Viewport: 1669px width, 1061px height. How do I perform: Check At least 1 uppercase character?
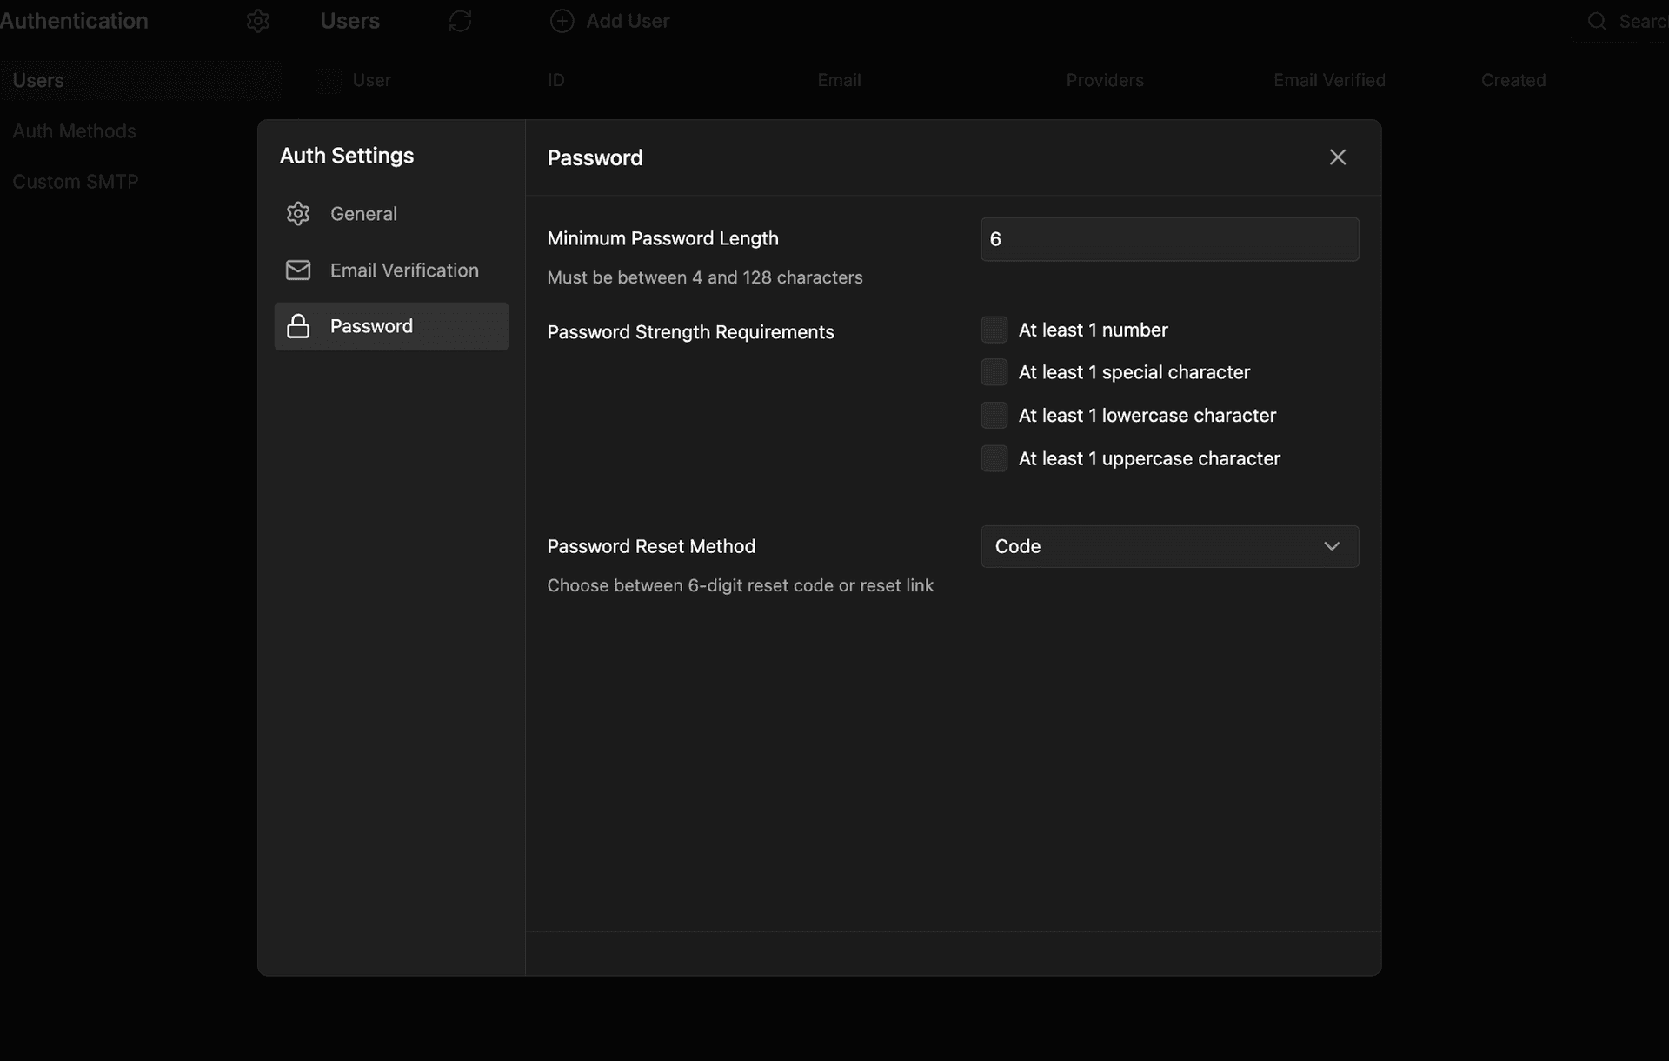(x=994, y=458)
